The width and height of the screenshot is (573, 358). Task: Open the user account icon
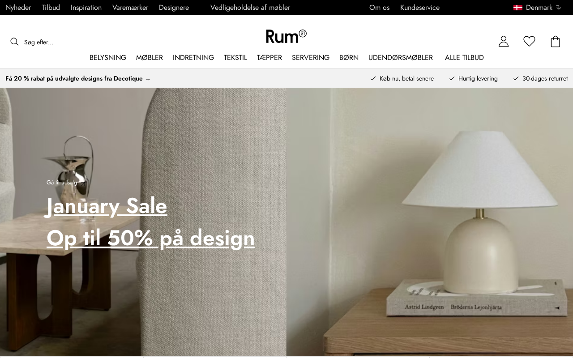504,42
